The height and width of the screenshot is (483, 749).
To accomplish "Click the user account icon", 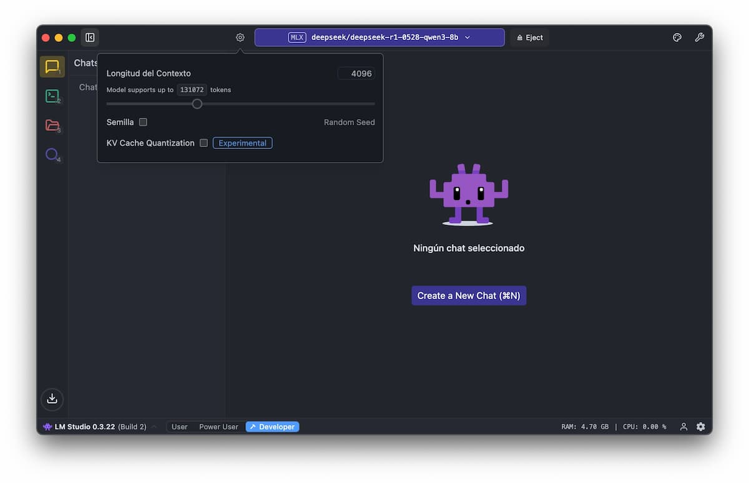I will pyautogui.click(x=683, y=427).
